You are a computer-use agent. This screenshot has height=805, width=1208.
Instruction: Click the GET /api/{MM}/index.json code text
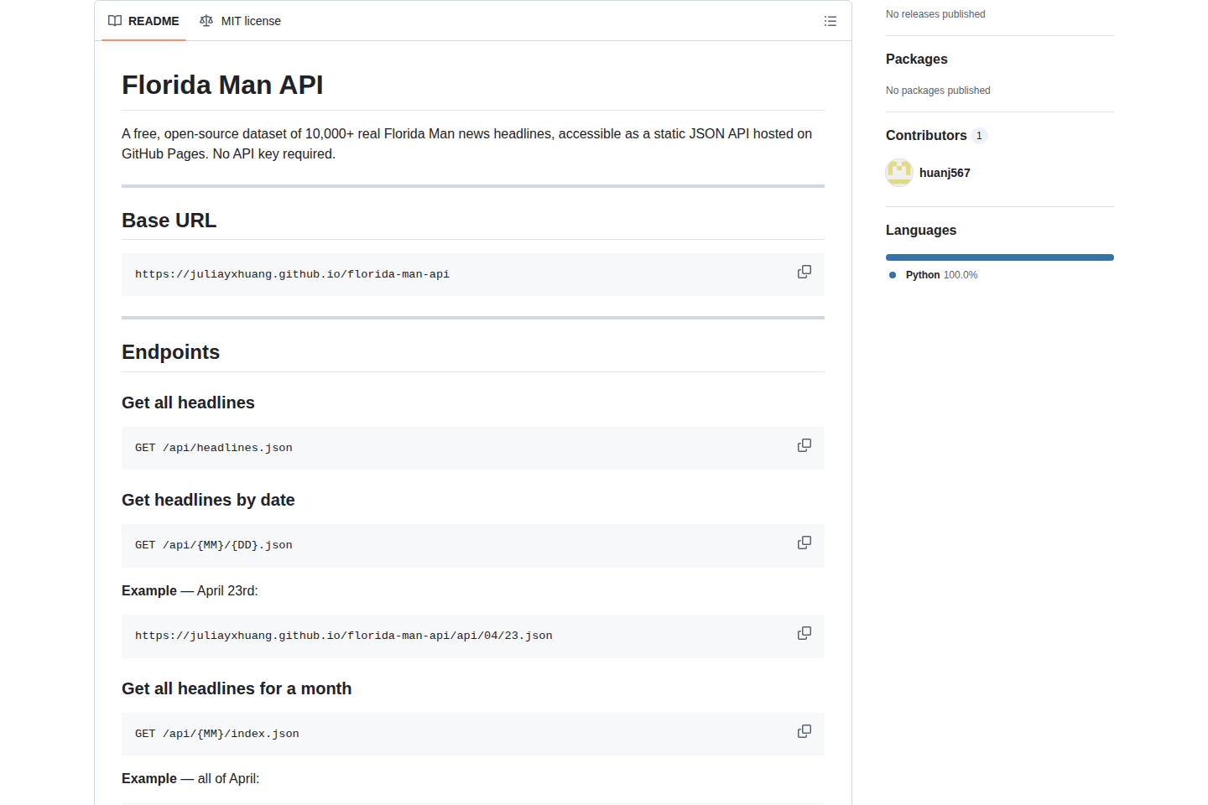point(217,734)
